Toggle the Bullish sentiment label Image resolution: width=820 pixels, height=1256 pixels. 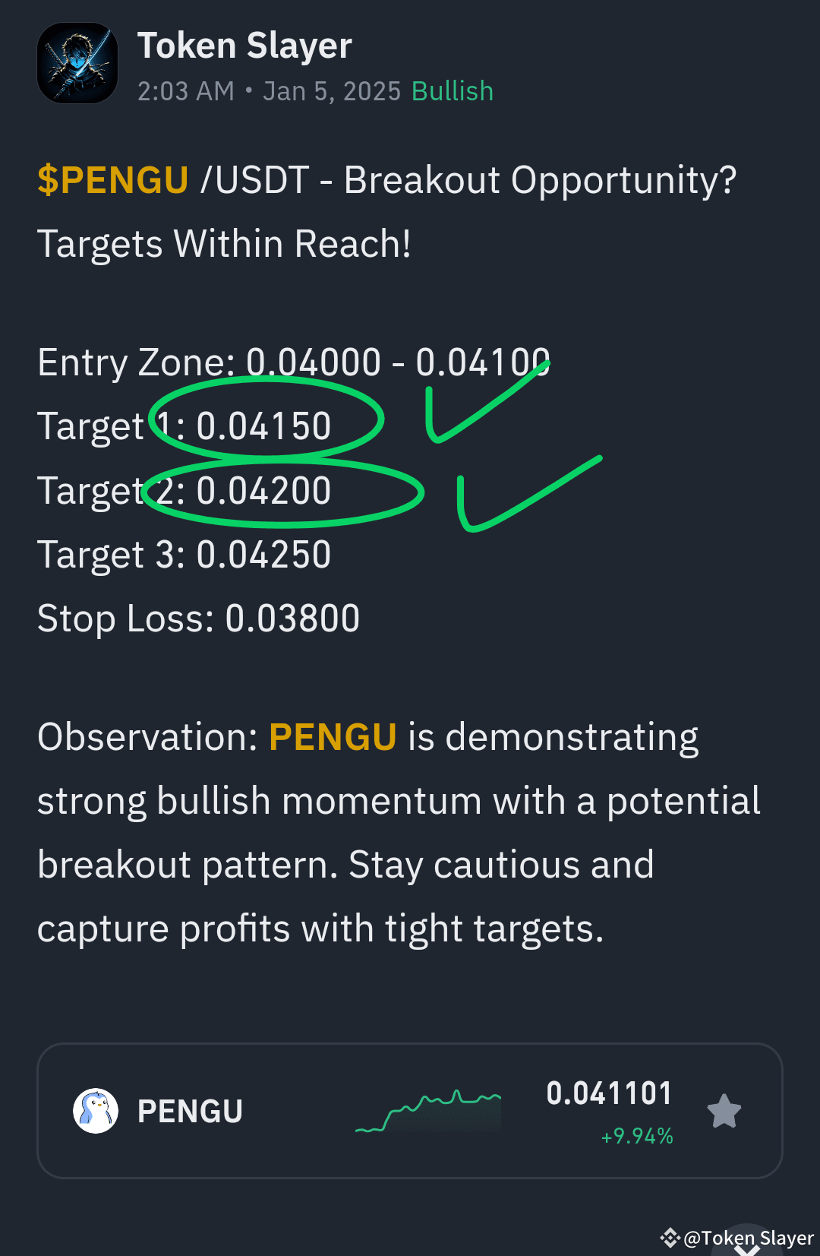(x=452, y=90)
